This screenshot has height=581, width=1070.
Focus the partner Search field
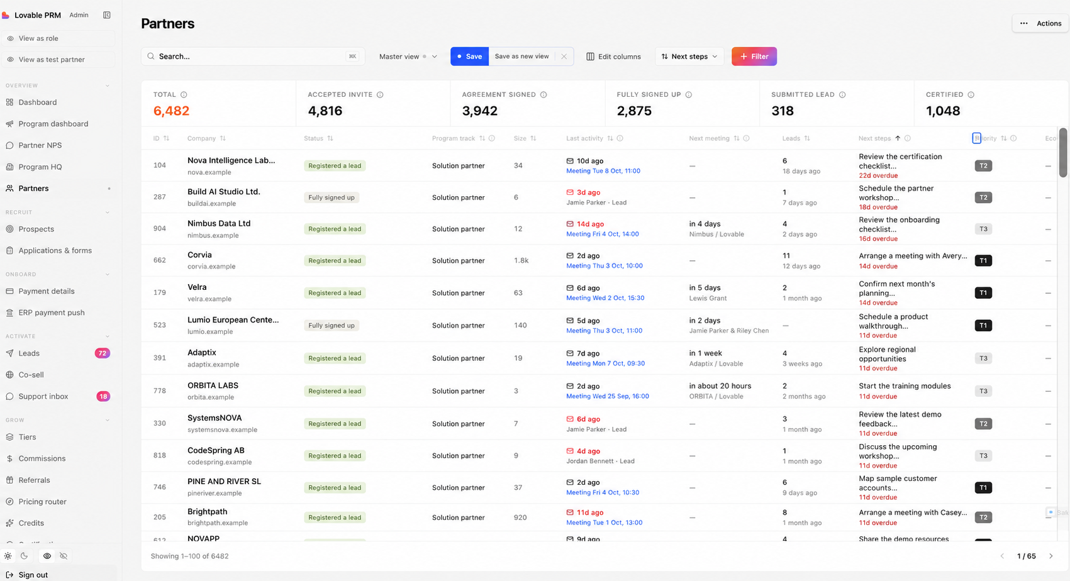253,57
